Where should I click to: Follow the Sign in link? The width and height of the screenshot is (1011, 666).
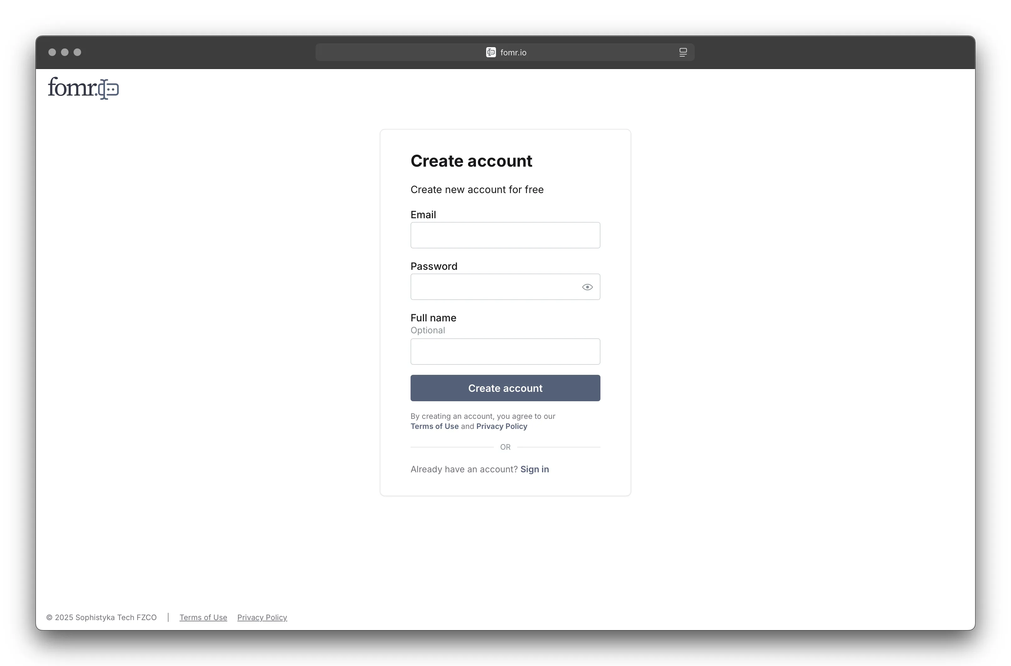point(534,469)
